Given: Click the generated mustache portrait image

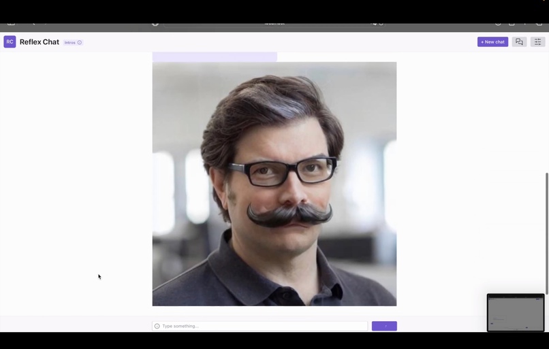Looking at the screenshot, I should click(x=274, y=184).
